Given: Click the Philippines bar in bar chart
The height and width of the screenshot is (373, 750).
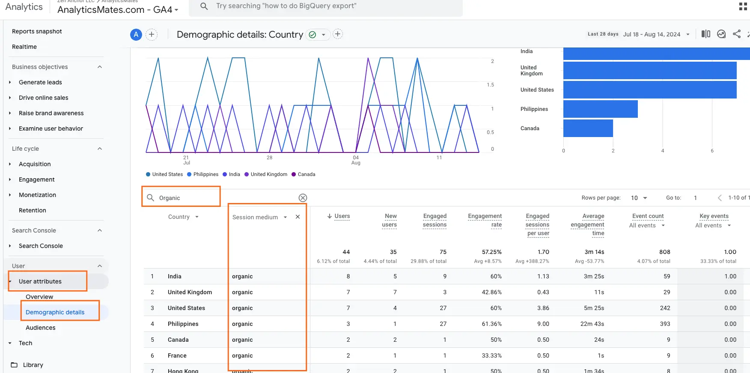Looking at the screenshot, I should pos(601,109).
